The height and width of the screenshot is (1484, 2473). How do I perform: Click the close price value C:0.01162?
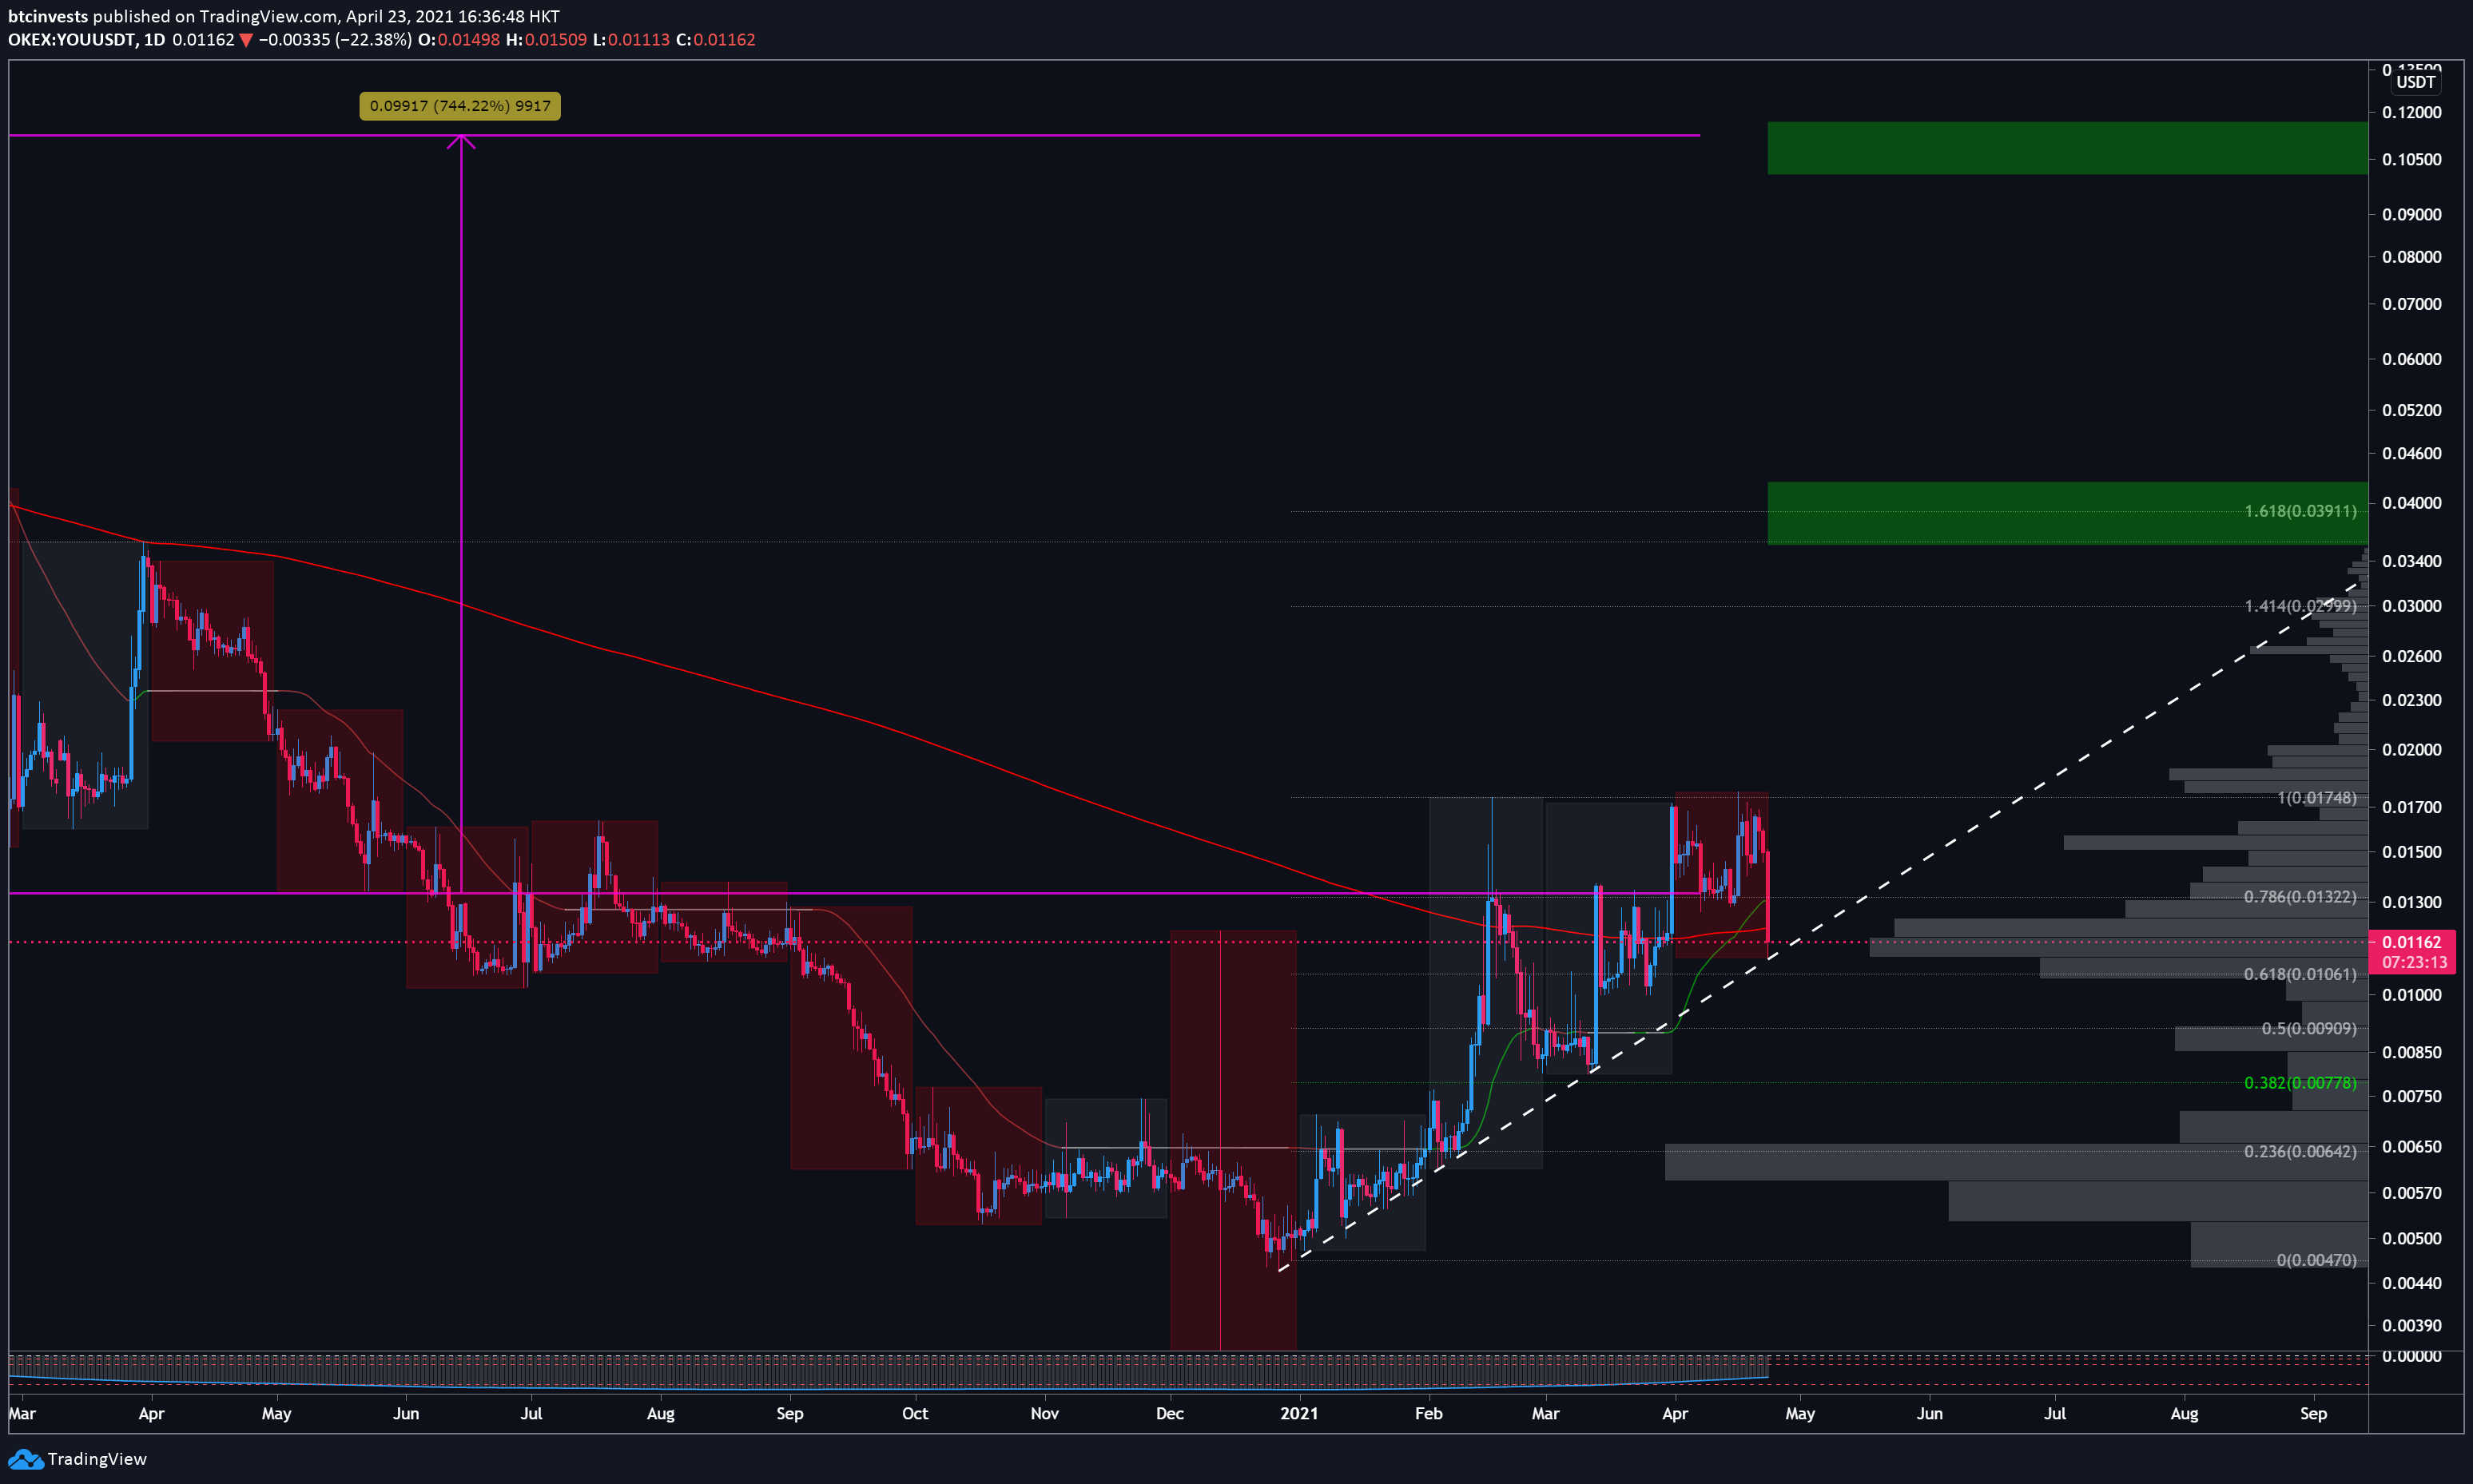[715, 40]
